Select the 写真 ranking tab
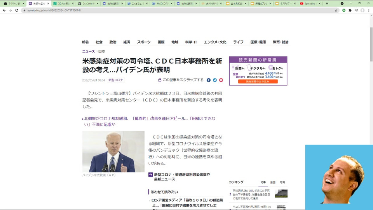This screenshot has height=210, width=373. click(x=282, y=182)
